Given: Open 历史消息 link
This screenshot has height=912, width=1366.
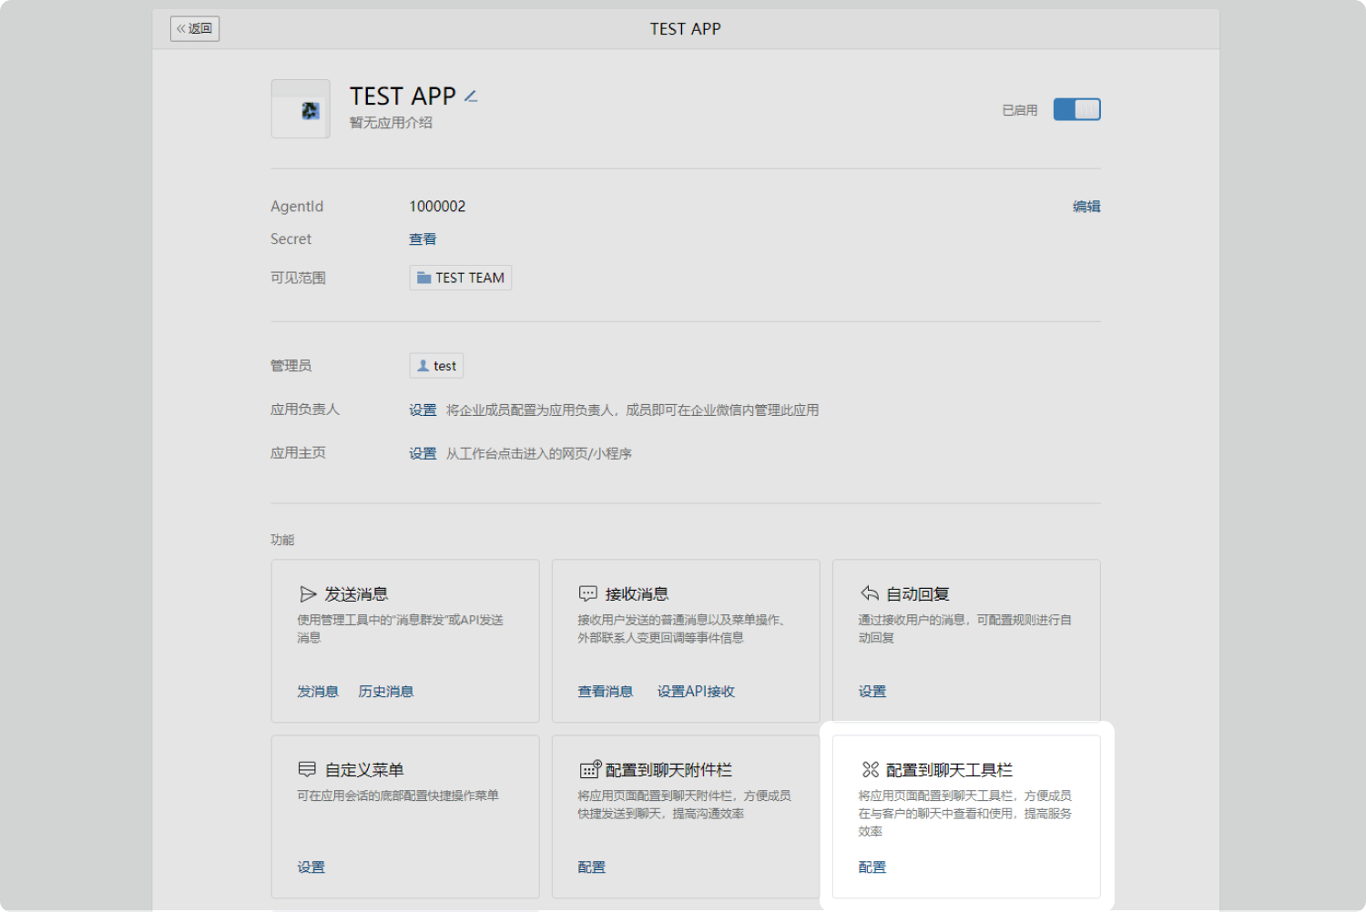Looking at the screenshot, I should 386,692.
